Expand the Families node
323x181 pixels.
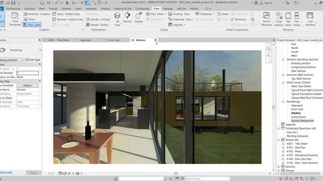[279, 166]
